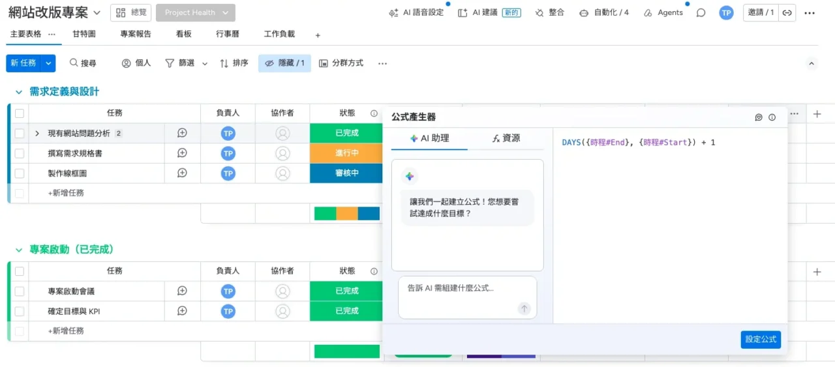Screen dimensions: 835x367
Task: Select all tasks in 需求定義與設計 group
Action: [x=20, y=113]
